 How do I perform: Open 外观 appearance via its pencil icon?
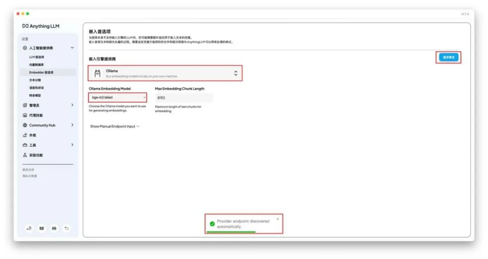point(25,135)
